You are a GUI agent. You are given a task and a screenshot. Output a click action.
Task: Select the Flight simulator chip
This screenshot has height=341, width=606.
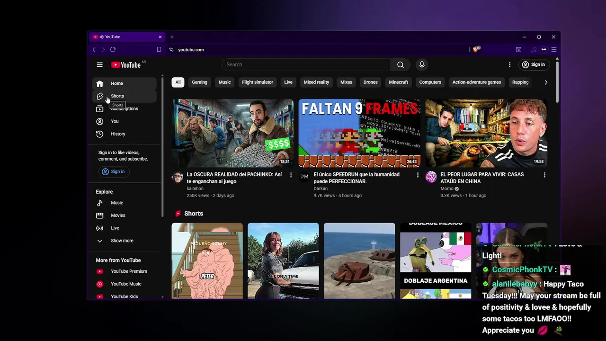(258, 82)
